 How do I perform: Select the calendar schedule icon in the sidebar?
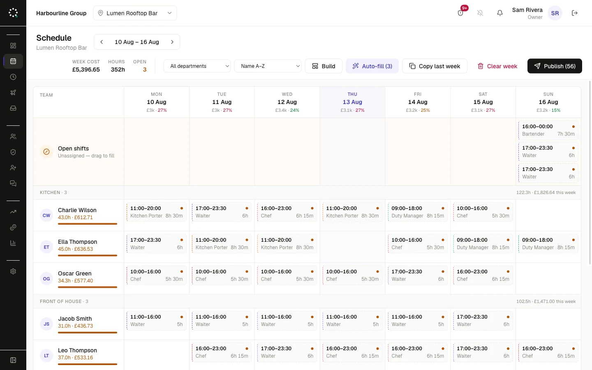tap(13, 61)
